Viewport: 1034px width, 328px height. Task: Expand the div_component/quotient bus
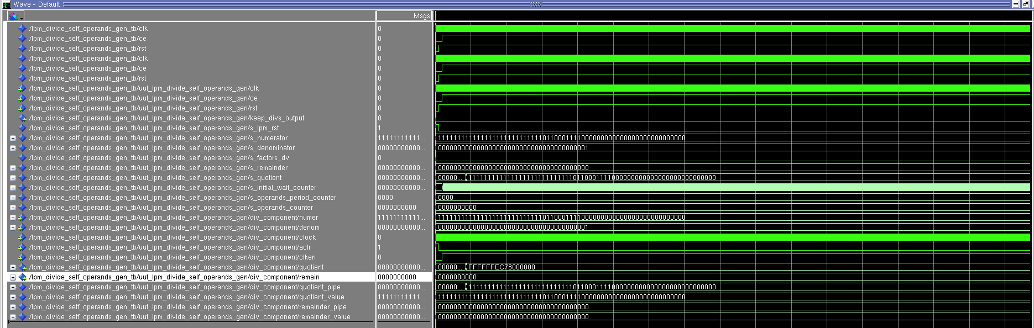click(x=13, y=267)
